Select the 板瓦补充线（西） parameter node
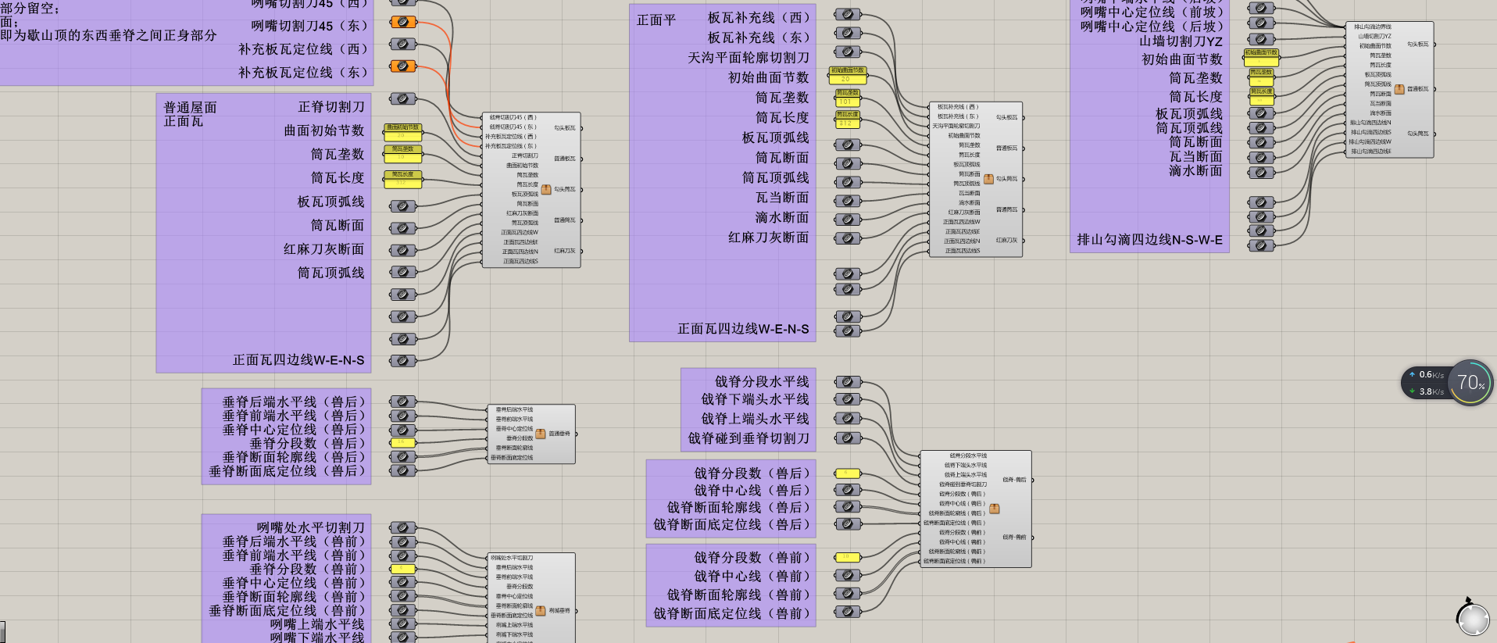 (x=848, y=14)
